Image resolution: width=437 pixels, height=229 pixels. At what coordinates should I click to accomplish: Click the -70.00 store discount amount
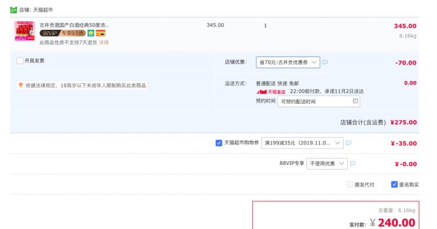(406, 63)
